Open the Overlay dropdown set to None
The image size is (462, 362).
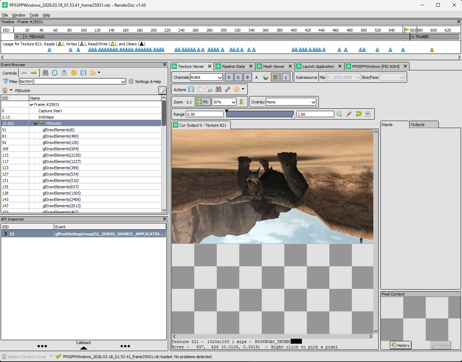291,102
